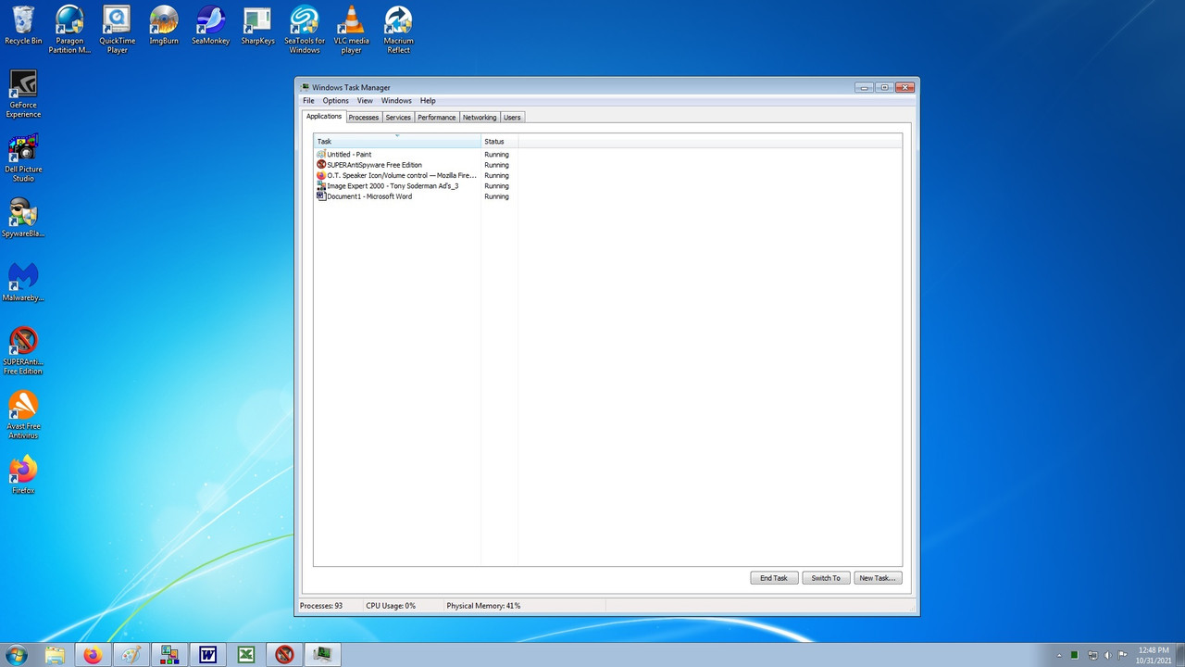Viewport: 1185px width, 667px height.
Task: Select the SpywareBlaster desktop icon
Action: click(23, 218)
